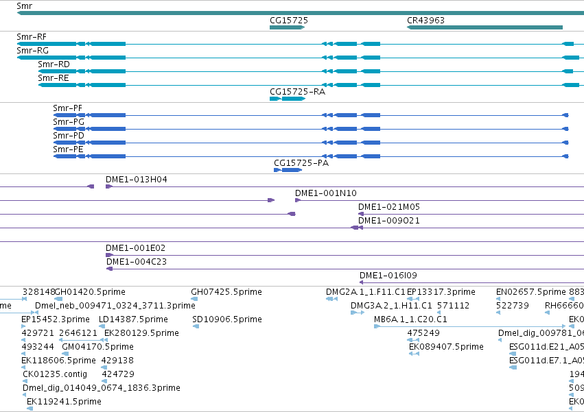Click the ESG011d.E21_A05 feature label
The width and height of the screenshot is (584, 412).
tap(546, 348)
